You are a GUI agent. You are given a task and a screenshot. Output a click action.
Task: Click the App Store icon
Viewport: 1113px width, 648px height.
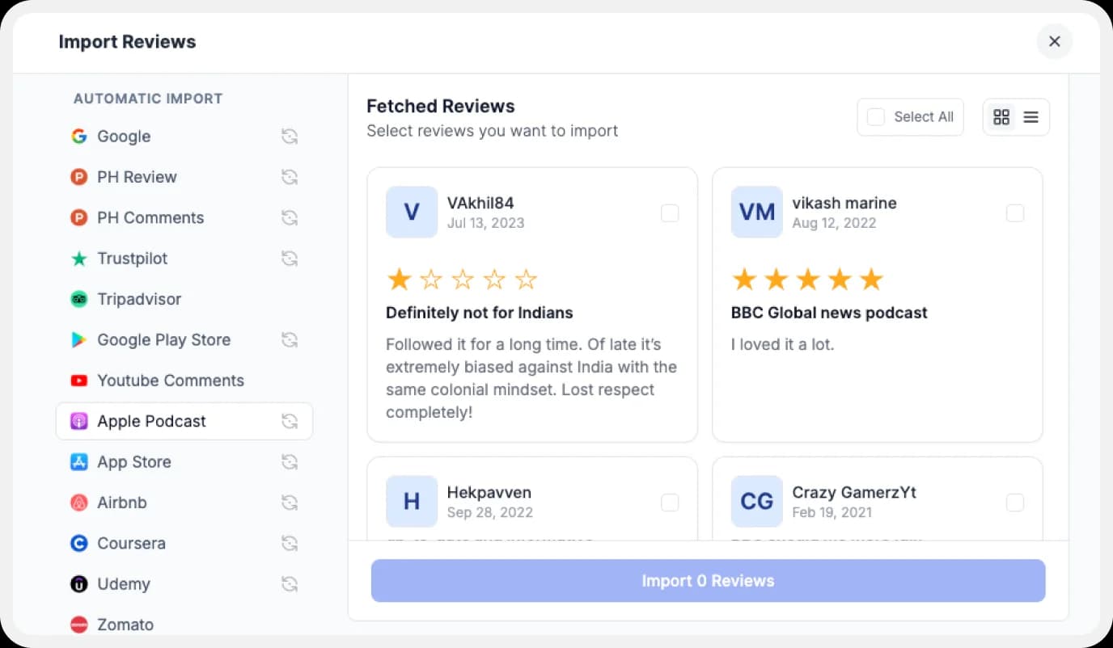coord(78,462)
